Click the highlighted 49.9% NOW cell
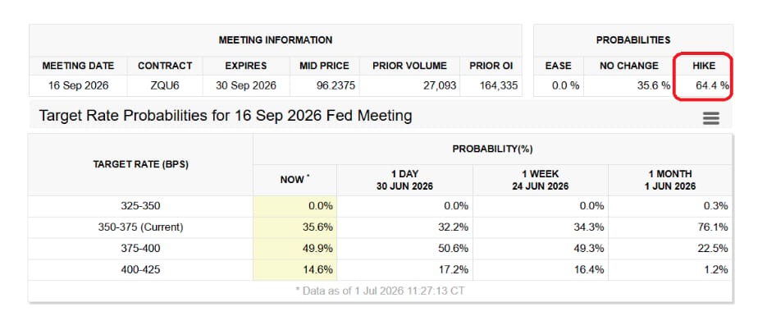The height and width of the screenshot is (321, 767). [294, 249]
